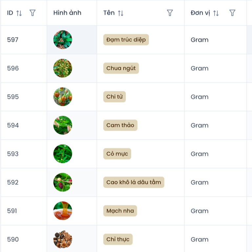Screen dimensions: 252x252
Task: Click the Cam thảo name tag
Action: click(x=120, y=125)
